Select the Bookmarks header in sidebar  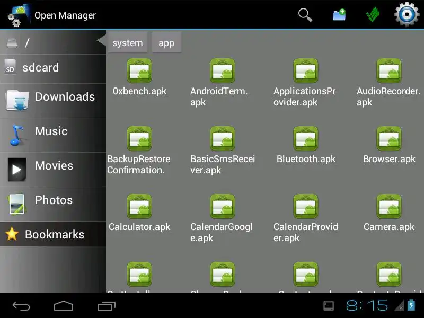[x=53, y=234]
